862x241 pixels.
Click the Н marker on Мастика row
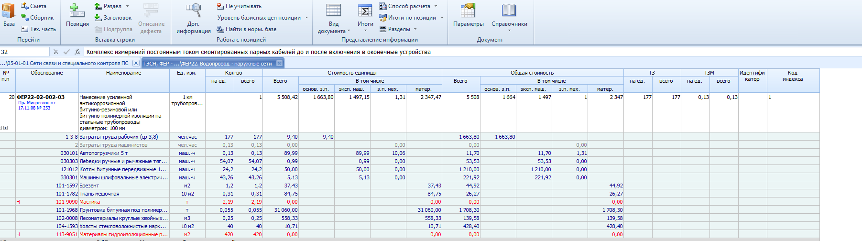(x=18, y=202)
